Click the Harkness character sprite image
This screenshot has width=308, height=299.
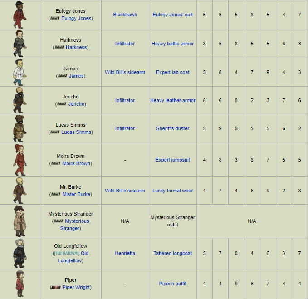point(20,44)
